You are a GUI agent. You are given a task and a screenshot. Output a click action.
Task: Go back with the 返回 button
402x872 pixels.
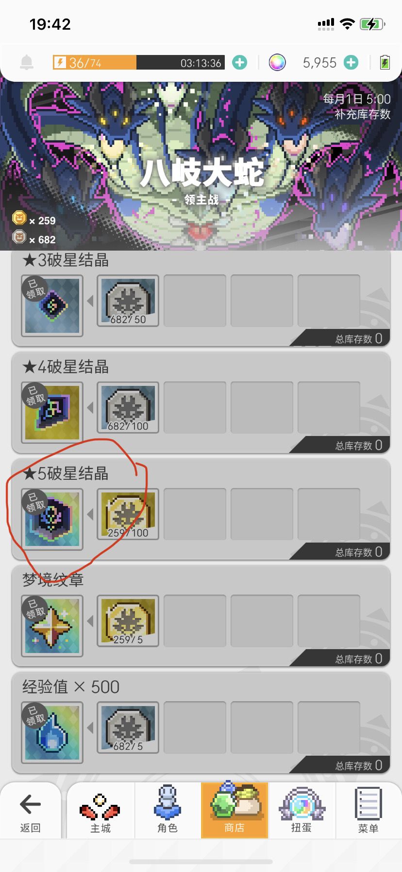click(x=31, y=810)
